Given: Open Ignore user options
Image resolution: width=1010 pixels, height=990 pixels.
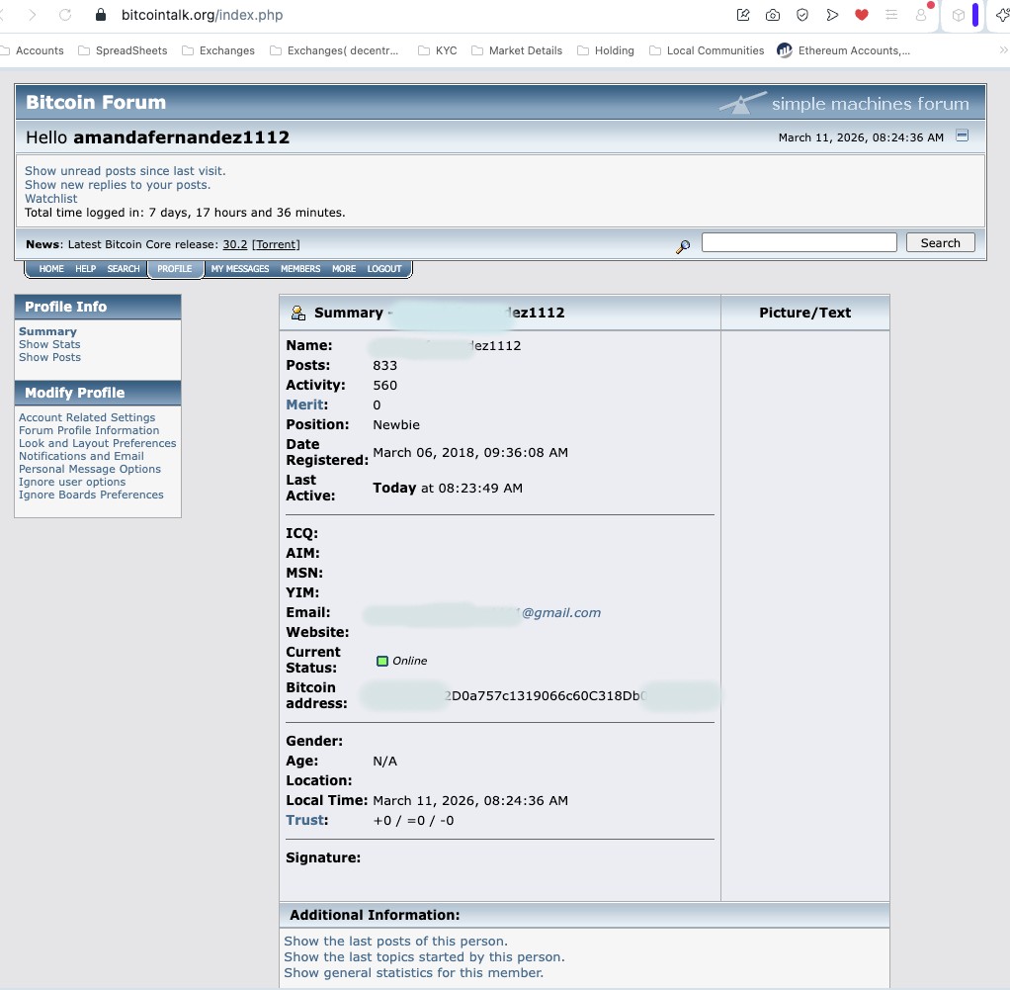Looking at the screenshot, I should coord(72,482).
